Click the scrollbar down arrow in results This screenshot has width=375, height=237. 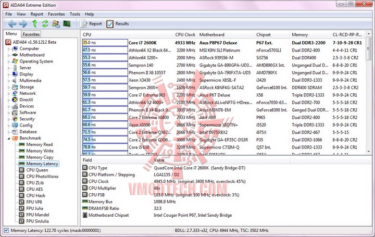pyautogui.click(x=368, y=152)
